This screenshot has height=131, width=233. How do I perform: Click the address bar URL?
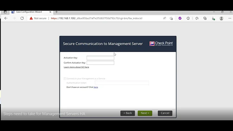pos(96,18)
